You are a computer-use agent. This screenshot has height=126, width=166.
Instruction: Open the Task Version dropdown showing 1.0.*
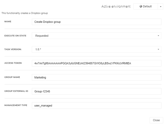point(97,49)
